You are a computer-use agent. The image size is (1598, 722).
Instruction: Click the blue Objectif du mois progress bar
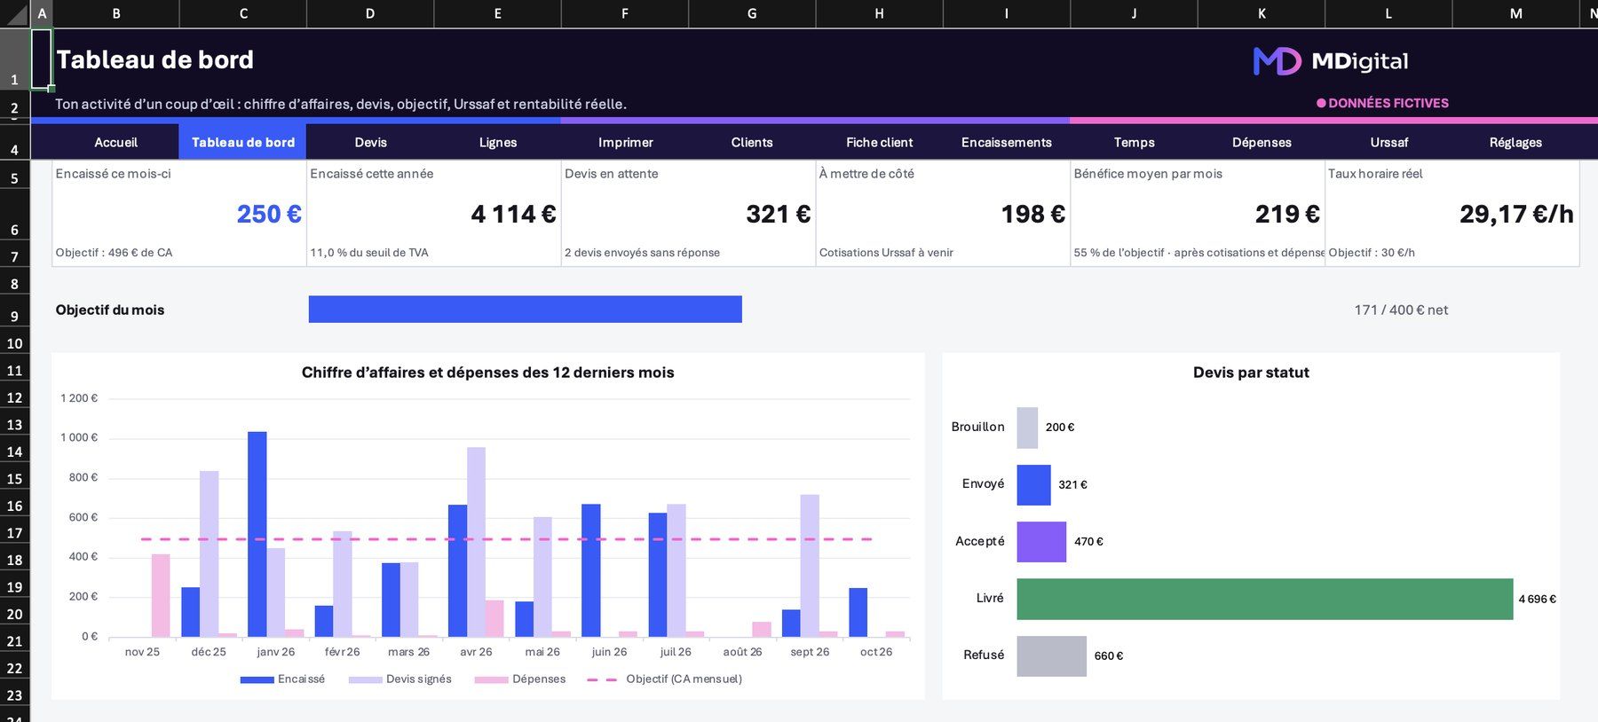(525, 310)
